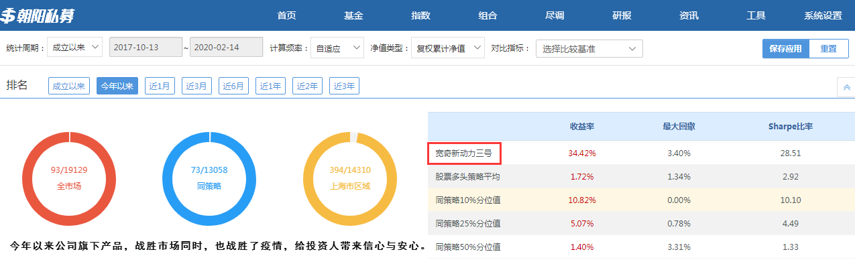
Task: Click the 最大回撤 column header
Action: pyautogui.click(x=679, y=126)
